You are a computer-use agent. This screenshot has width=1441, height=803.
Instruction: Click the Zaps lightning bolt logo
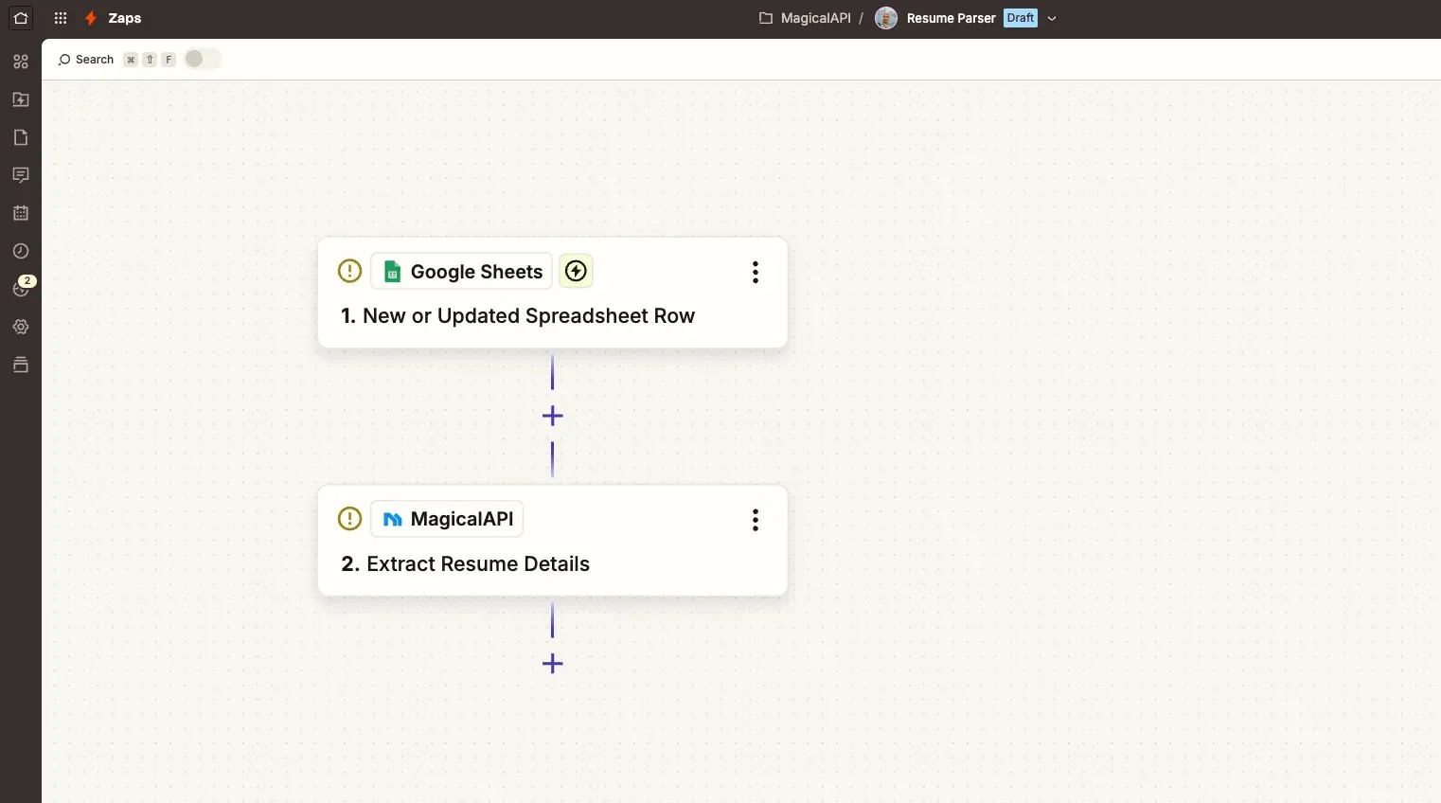coord(91,18)
